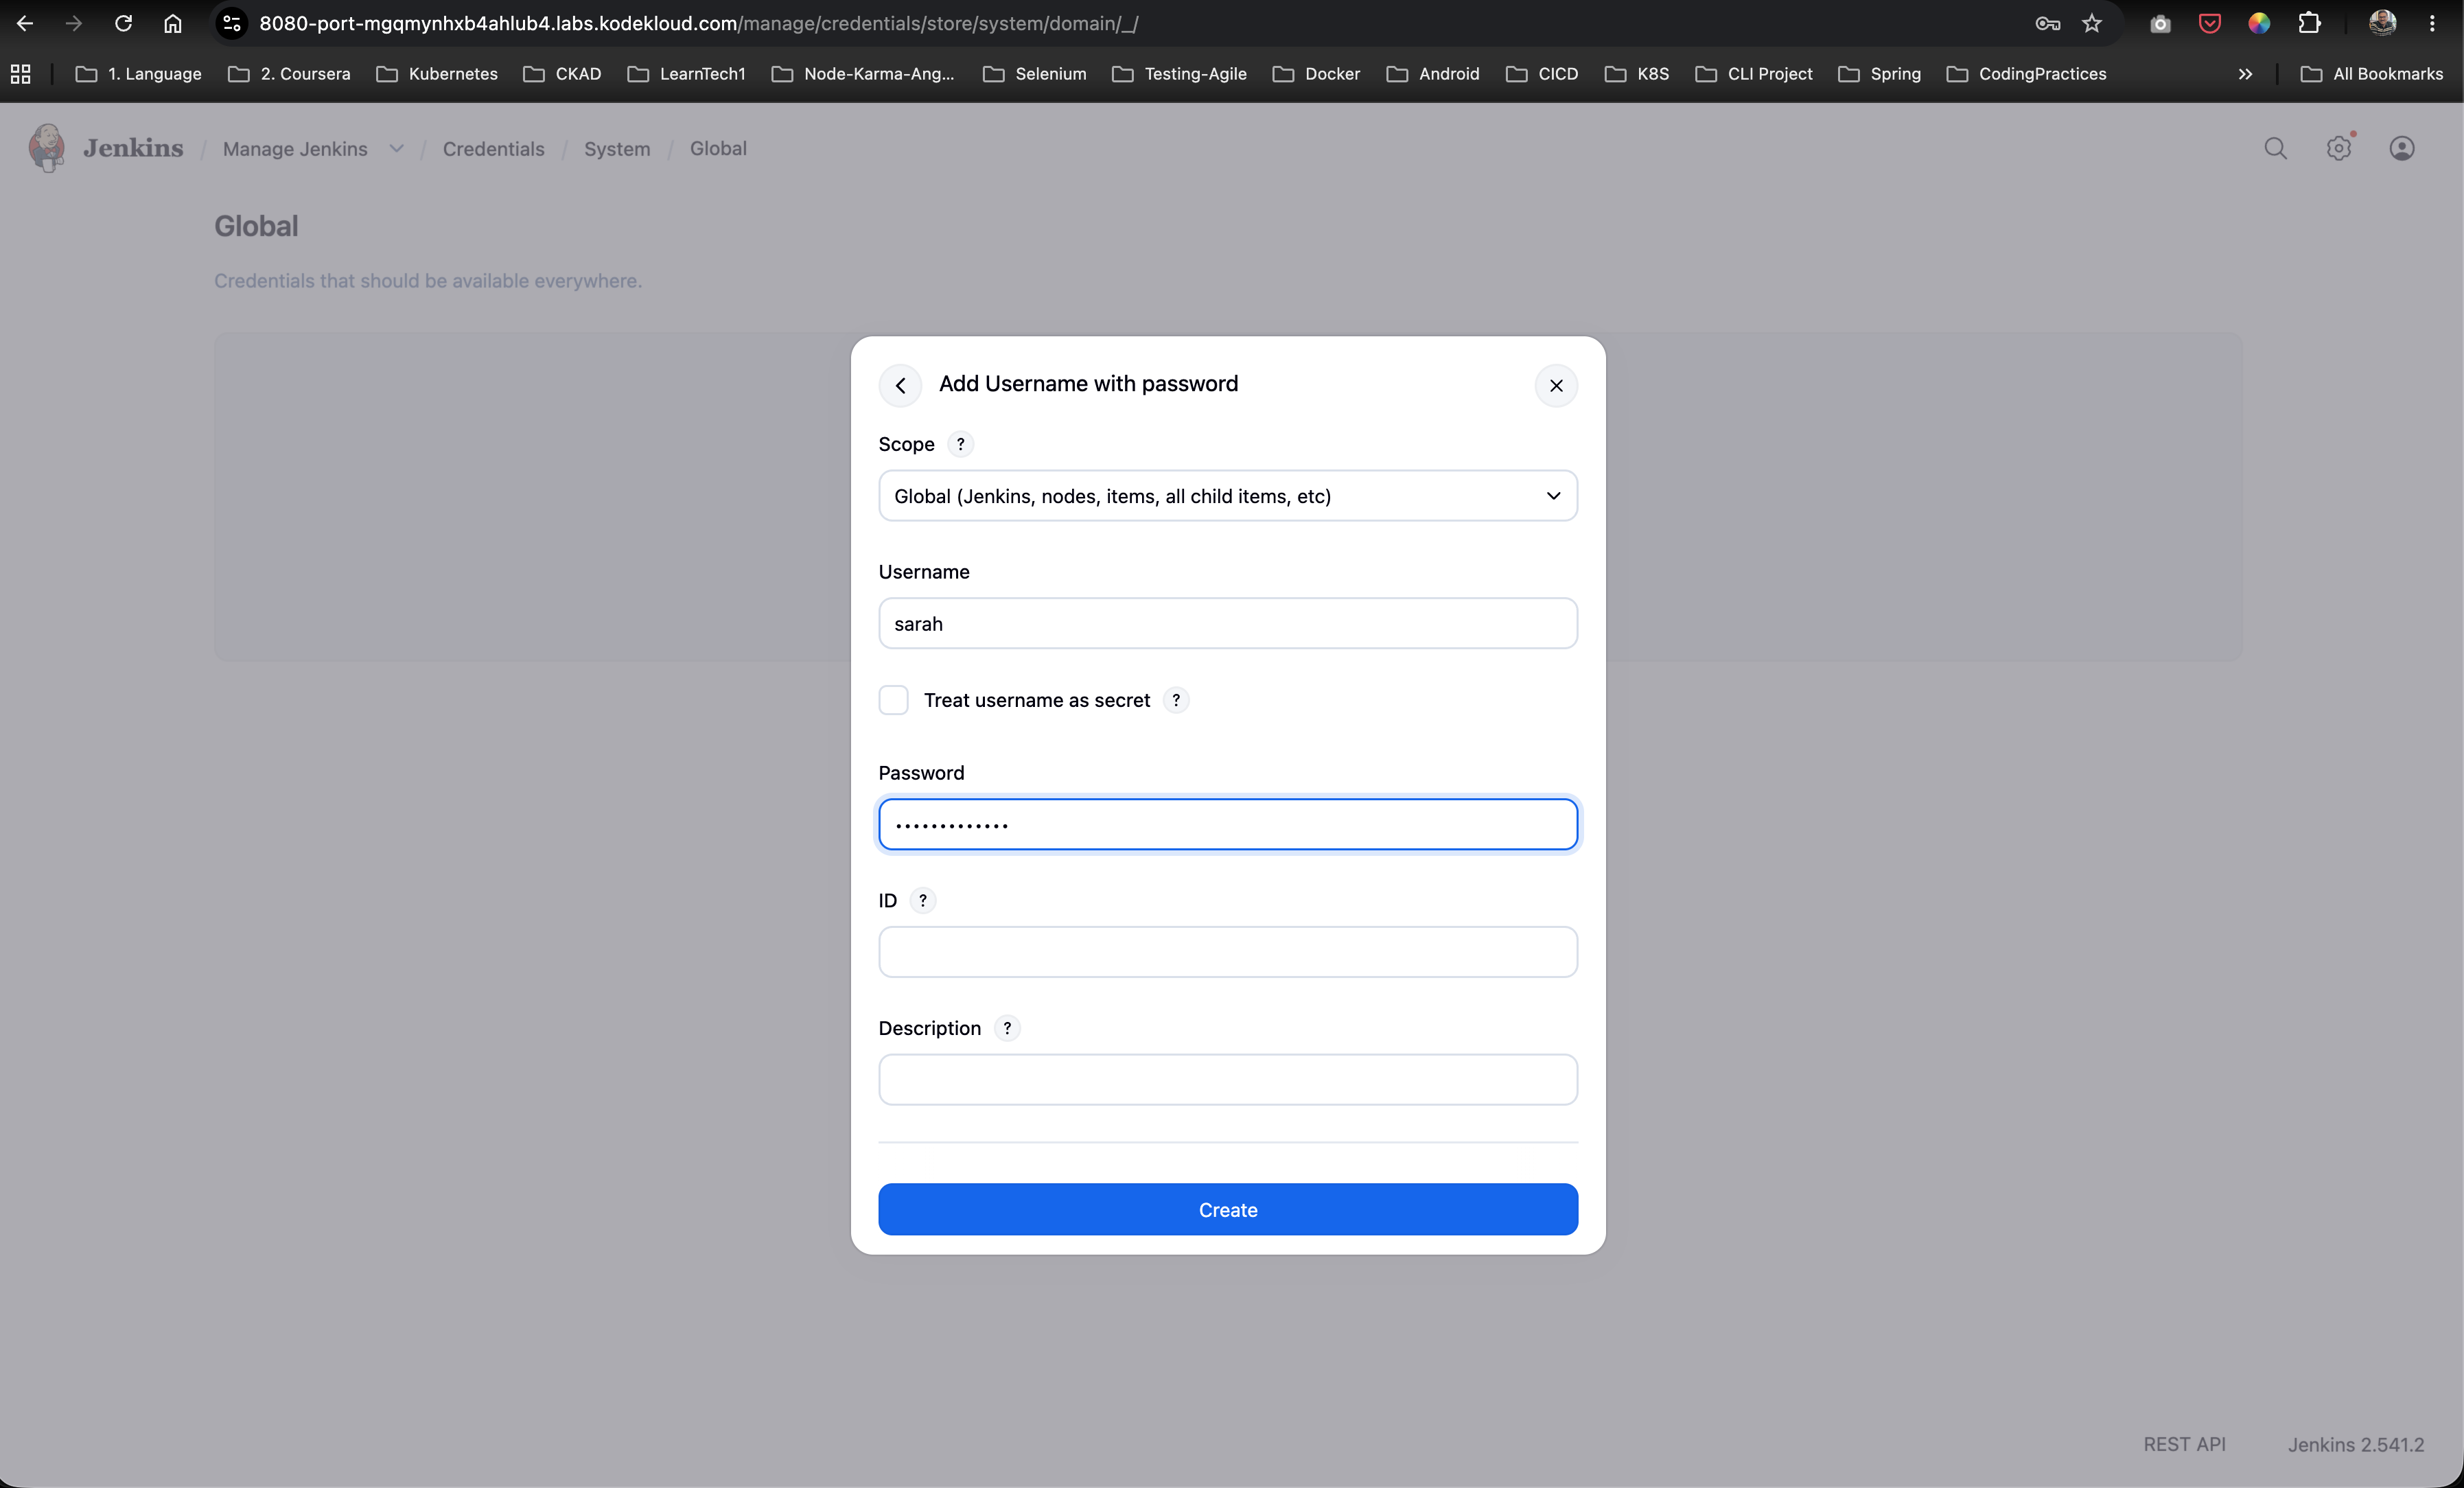The width and height of the screenshot is (2464, 1488).
Task: Open the Node-Karma-Ang... bookmark folder
Action: point(863,74)
